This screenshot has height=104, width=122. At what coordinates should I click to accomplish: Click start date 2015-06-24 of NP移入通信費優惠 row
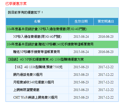pyautogui.click(x=81, y=37)
